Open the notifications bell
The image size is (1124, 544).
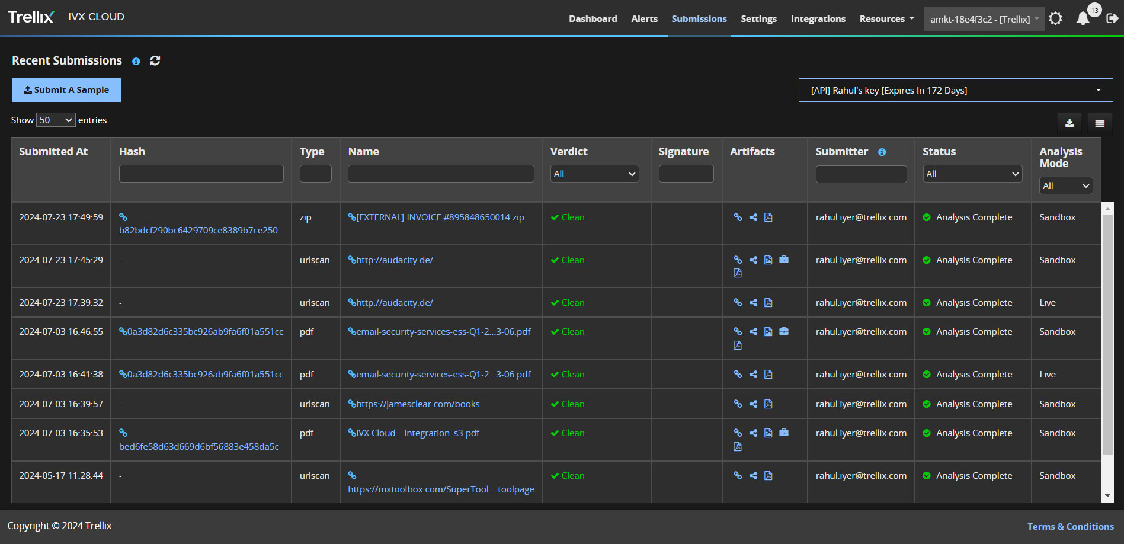(1083, 18)
